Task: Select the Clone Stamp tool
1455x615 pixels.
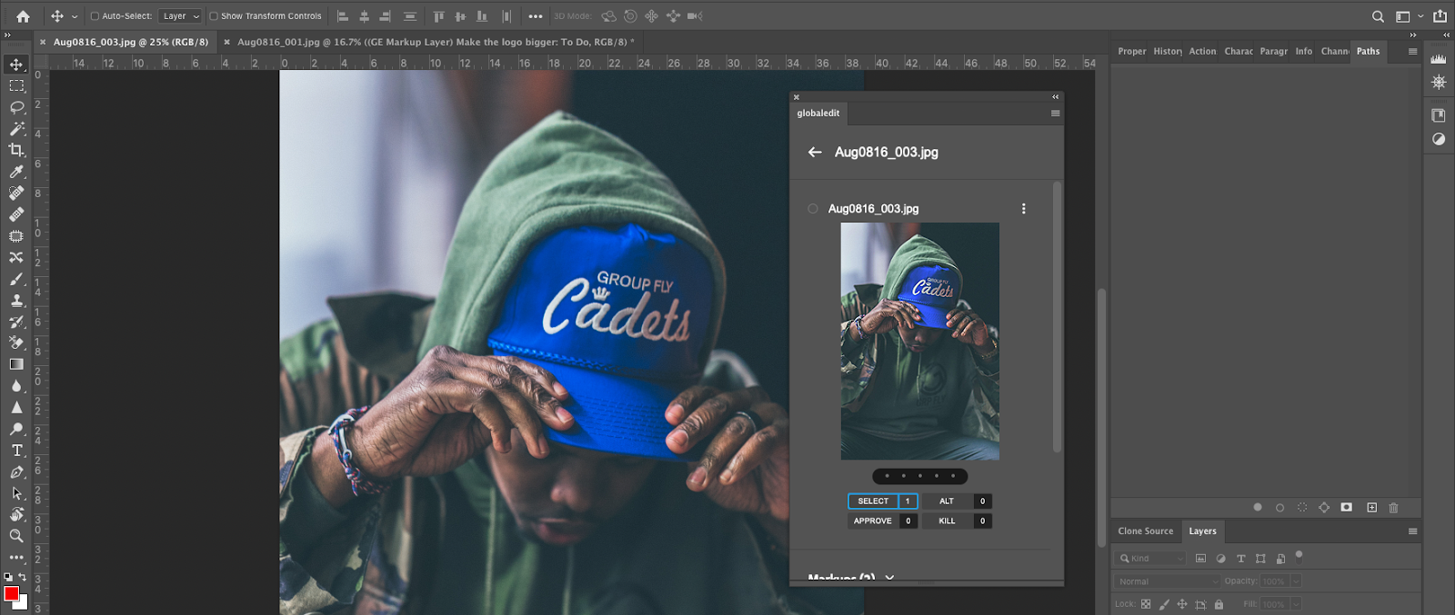Action: tap(16, 301)
